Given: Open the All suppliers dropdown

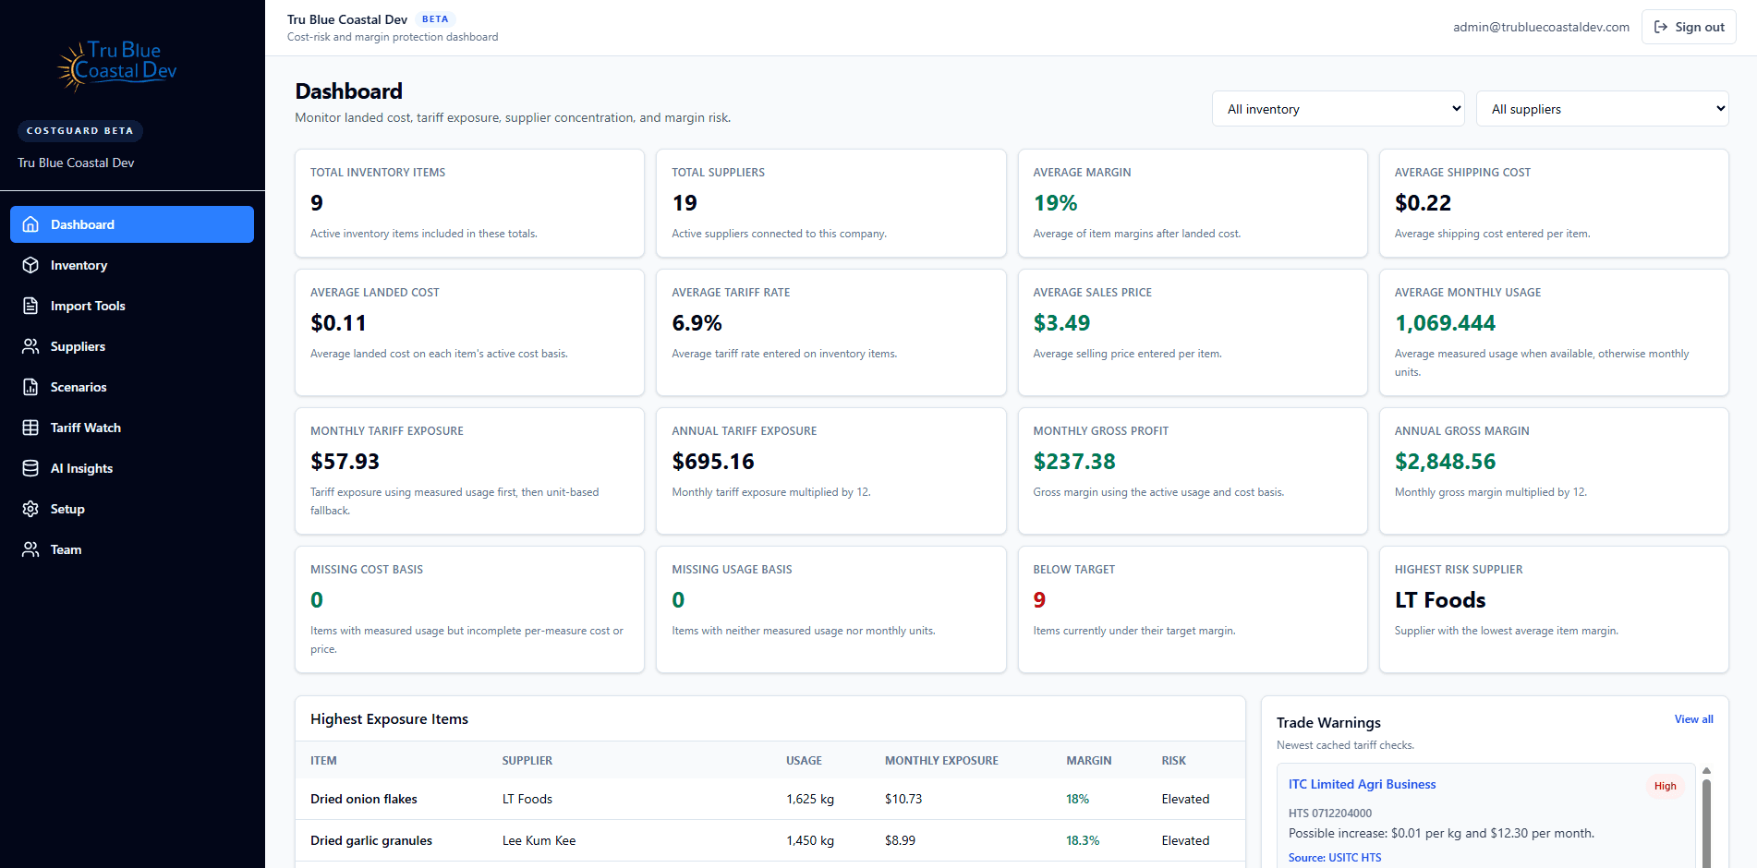Looking at the screenshot, I should click(x=1603, y=109).
